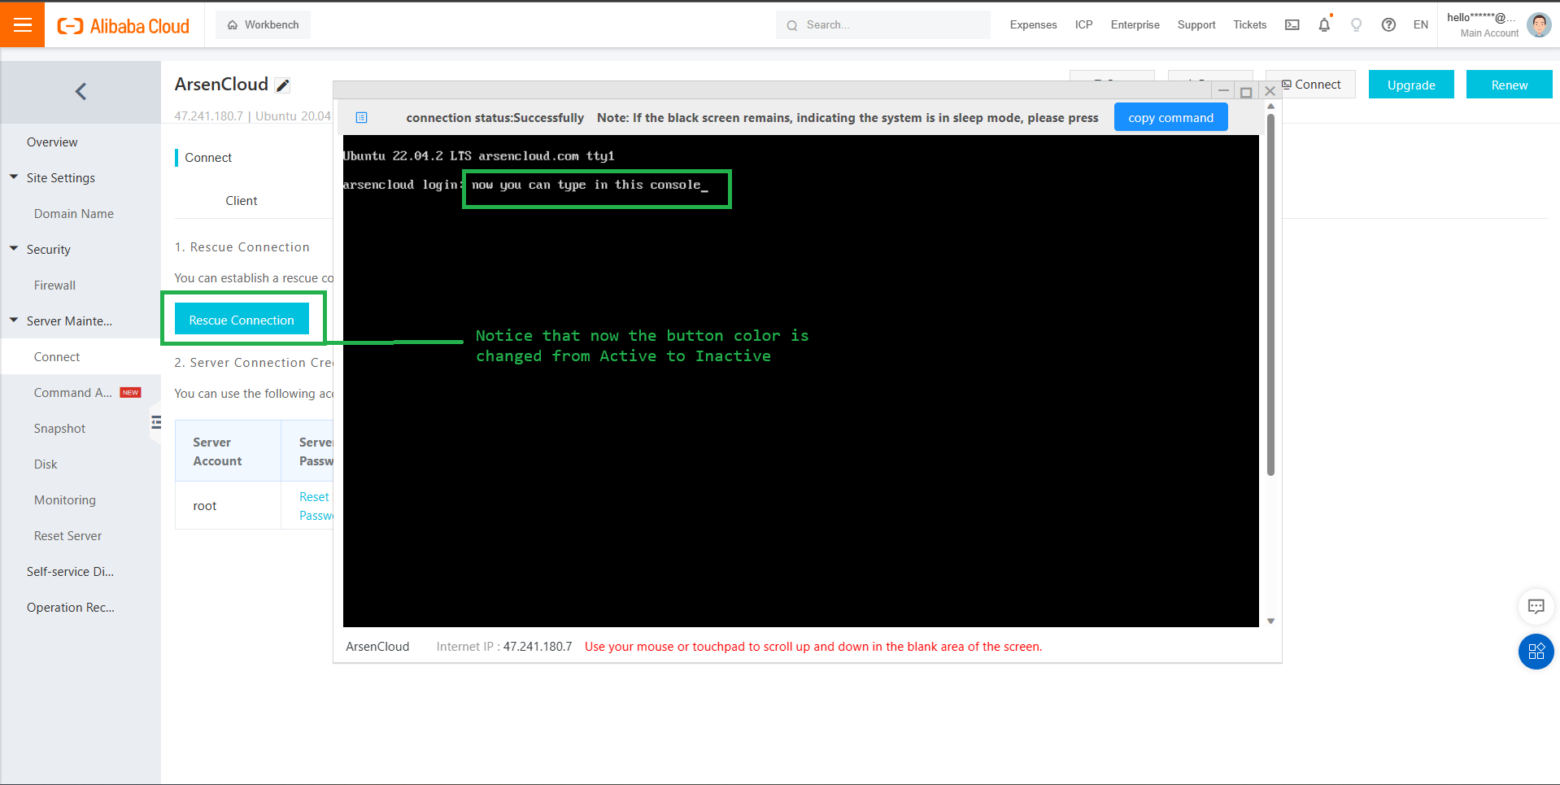Open Enterprise in top navigation
Screen dimensions: 1560x785
pos(1135,25)
